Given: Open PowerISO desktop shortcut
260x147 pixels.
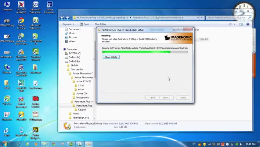Looking at the screenshot, I should tap(21, 116).
